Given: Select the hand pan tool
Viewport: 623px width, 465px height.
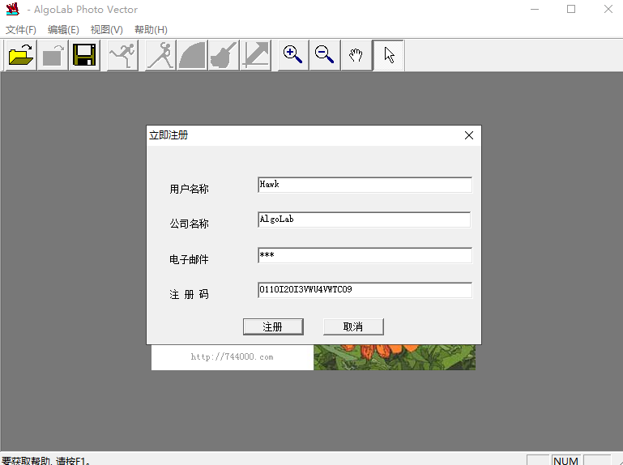Looking at the screenshot, I should [356, 55].
